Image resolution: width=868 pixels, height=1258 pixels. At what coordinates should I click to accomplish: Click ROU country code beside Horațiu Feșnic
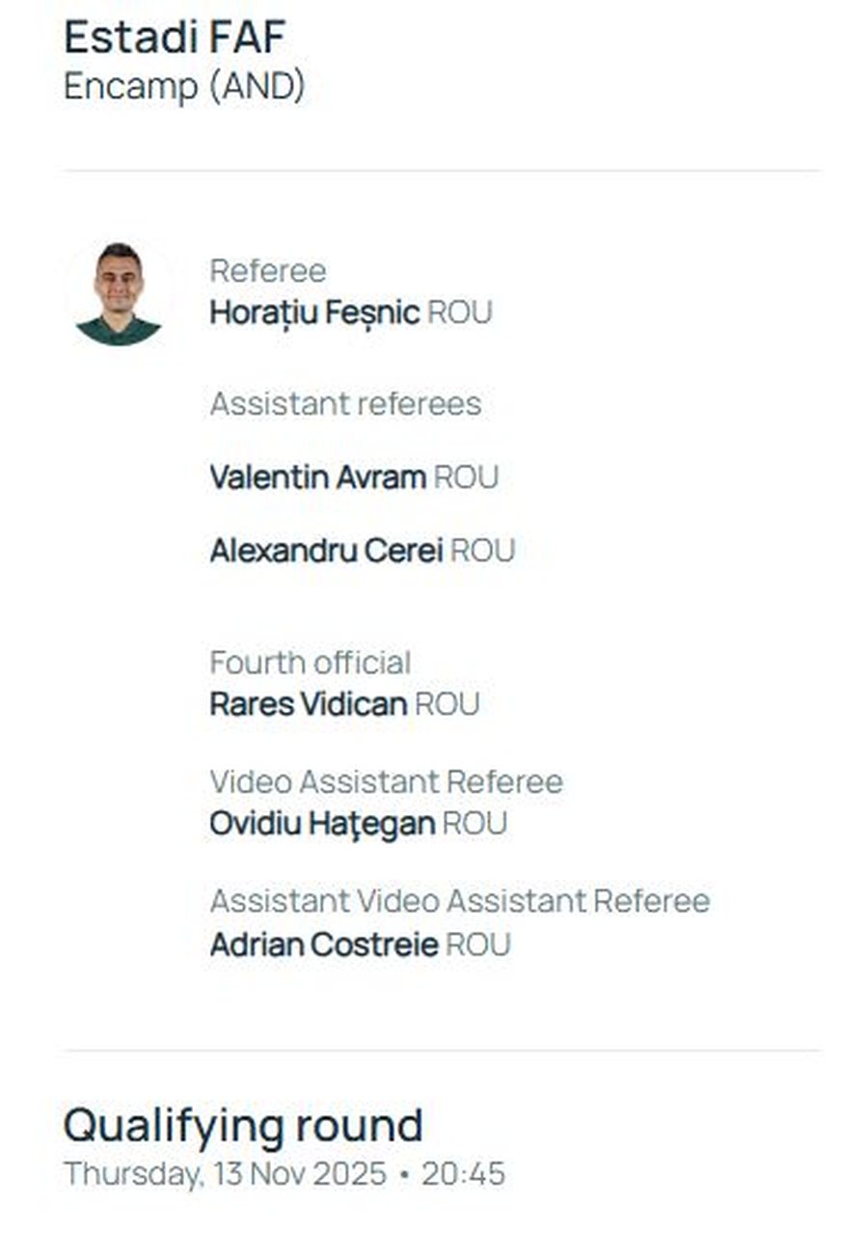click(x=459, y=313)
